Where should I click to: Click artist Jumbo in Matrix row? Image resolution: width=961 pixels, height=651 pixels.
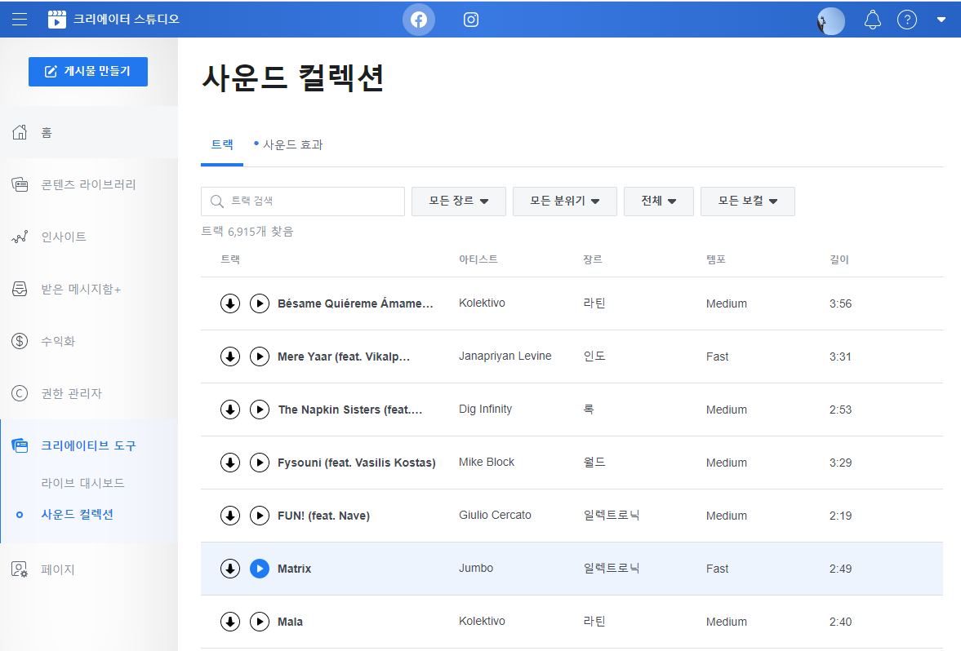[476, 569]
